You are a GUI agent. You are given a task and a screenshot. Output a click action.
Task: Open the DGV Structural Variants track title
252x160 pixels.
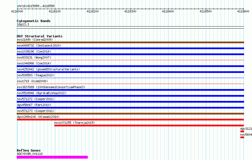40,36
